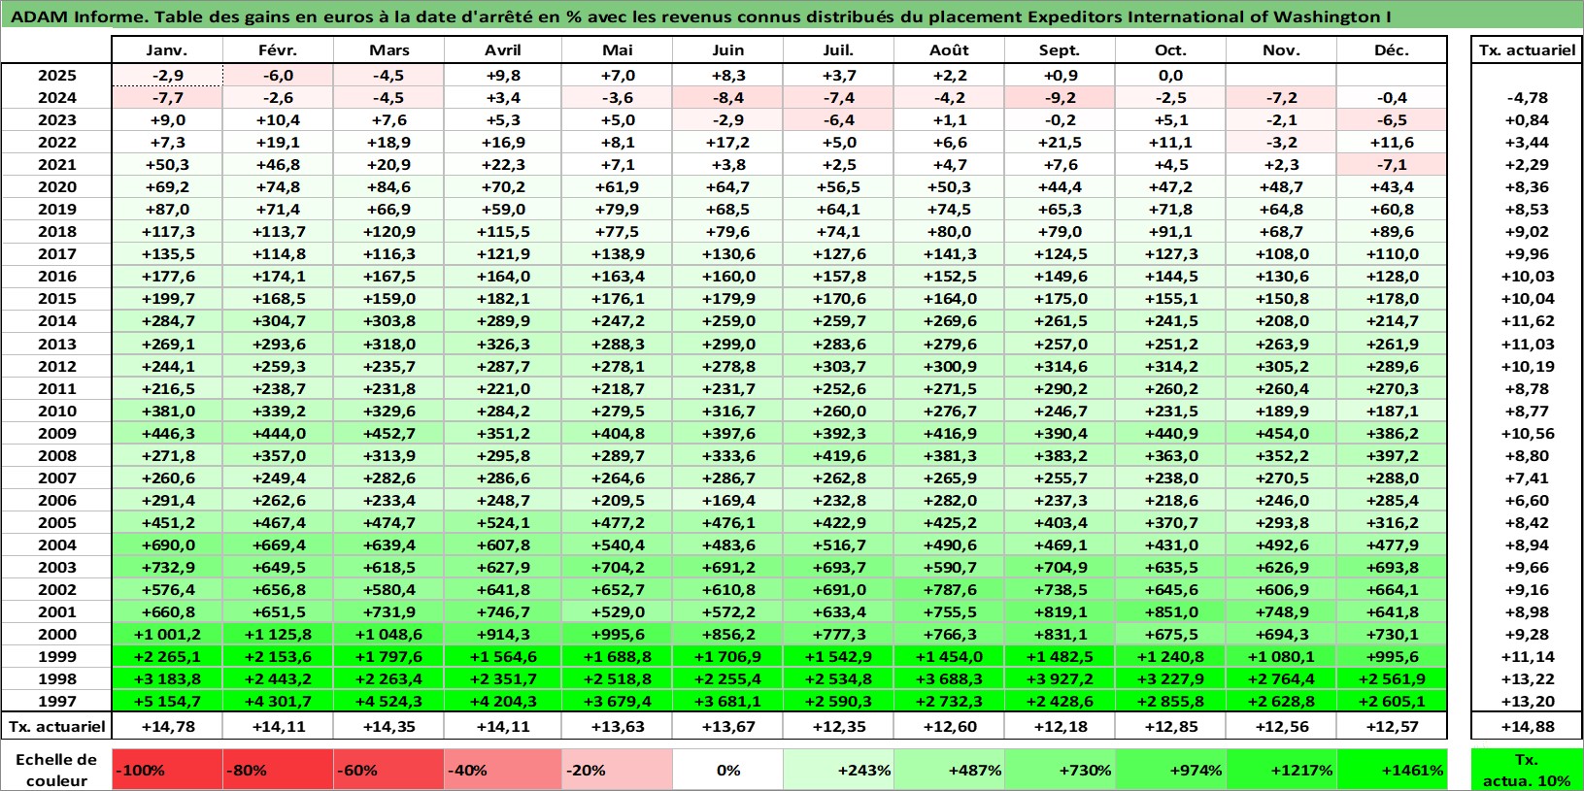The height and width of the screenshot is (791, 1584).
Task: Select the 'Août' column header
Action: pyautogui.click(x=949, y=49)
